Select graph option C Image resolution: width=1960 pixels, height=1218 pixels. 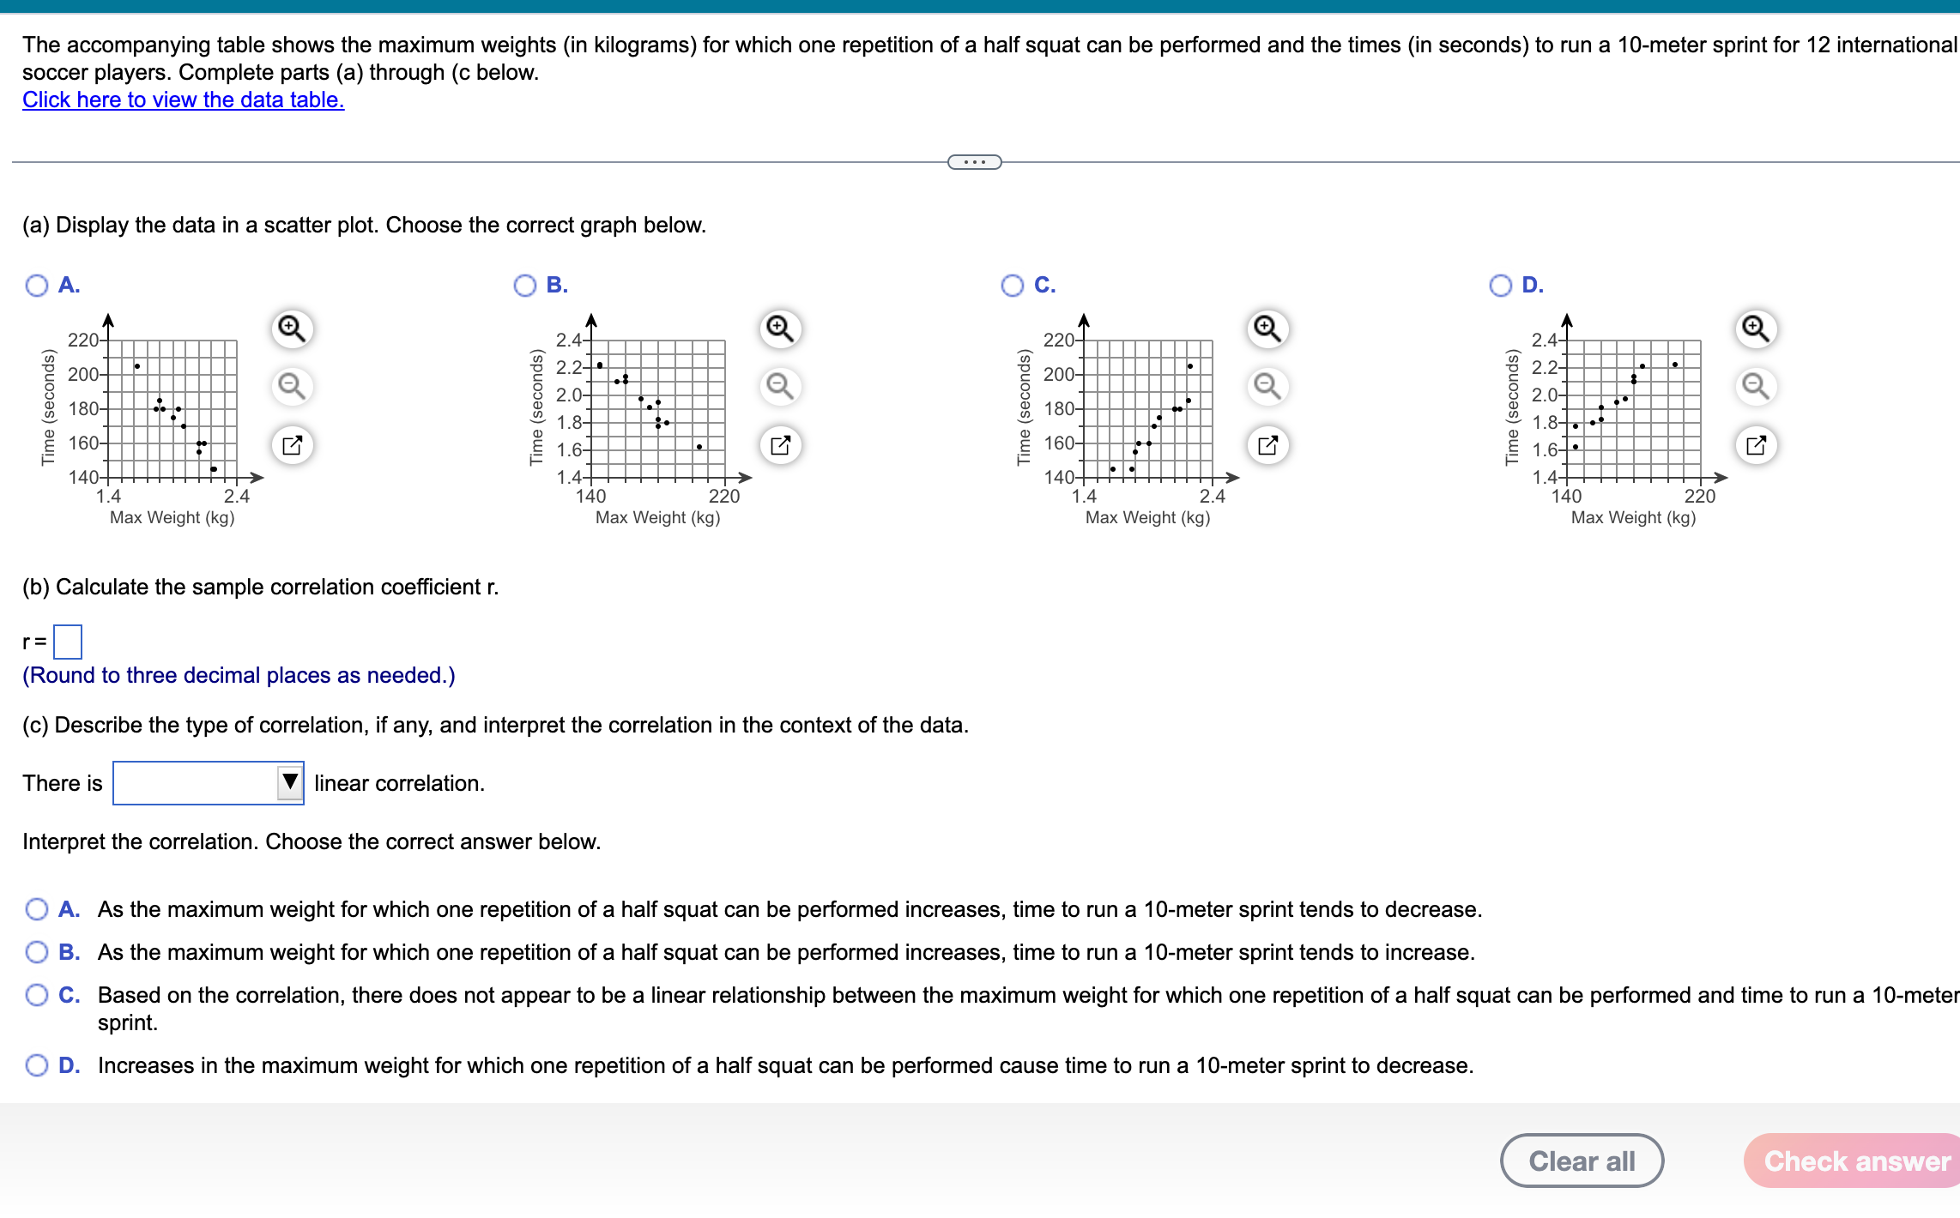click(1013, 286)
